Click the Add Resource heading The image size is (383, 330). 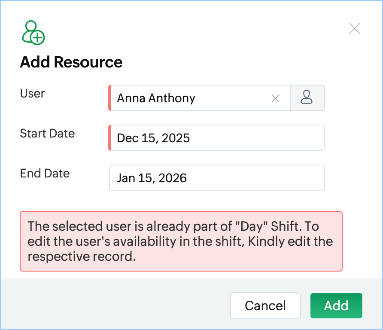click(x=71, y=62)
